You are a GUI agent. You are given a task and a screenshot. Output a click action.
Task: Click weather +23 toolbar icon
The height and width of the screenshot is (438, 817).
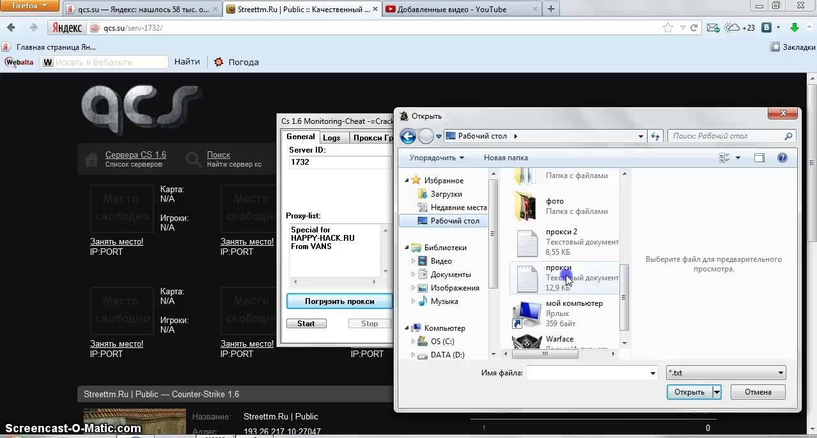[x=740, y=28]
